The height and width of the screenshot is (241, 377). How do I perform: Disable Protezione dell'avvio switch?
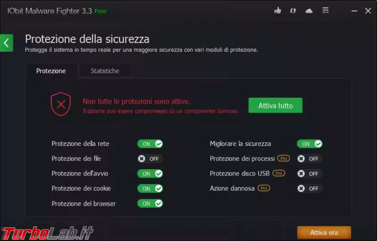[x=150, y=174]
